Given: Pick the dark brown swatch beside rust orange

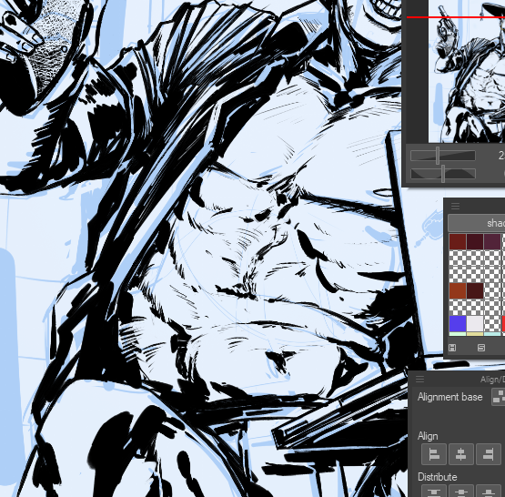Looking at the screenshot, I should [475, 291].
